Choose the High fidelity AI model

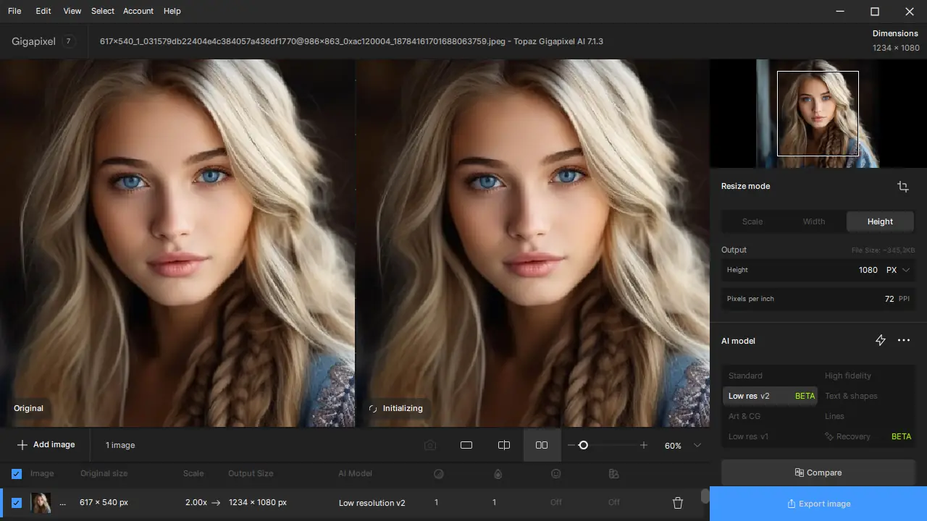(x=847, y=376)
